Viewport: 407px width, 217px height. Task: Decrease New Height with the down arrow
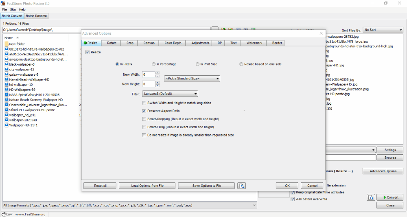pos(157,85)
